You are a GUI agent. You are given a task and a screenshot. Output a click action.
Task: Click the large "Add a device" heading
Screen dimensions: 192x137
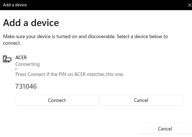[31, 23]
